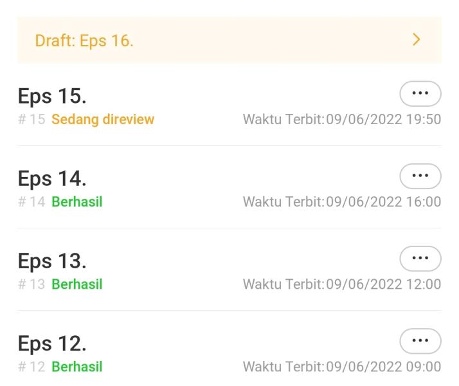
Task: Open the three-dot menu for Eps 13
Action: (x=420, y=258)
